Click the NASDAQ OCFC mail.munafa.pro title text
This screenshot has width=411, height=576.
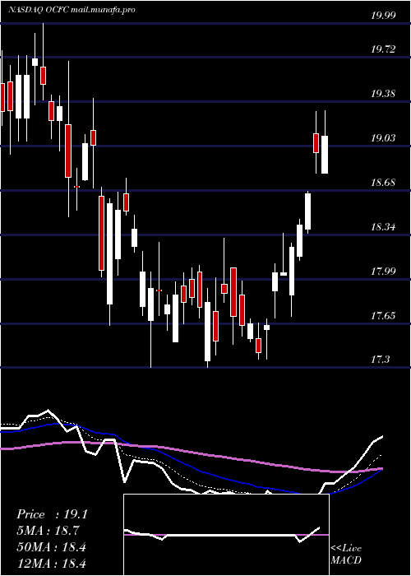(72, 10)
